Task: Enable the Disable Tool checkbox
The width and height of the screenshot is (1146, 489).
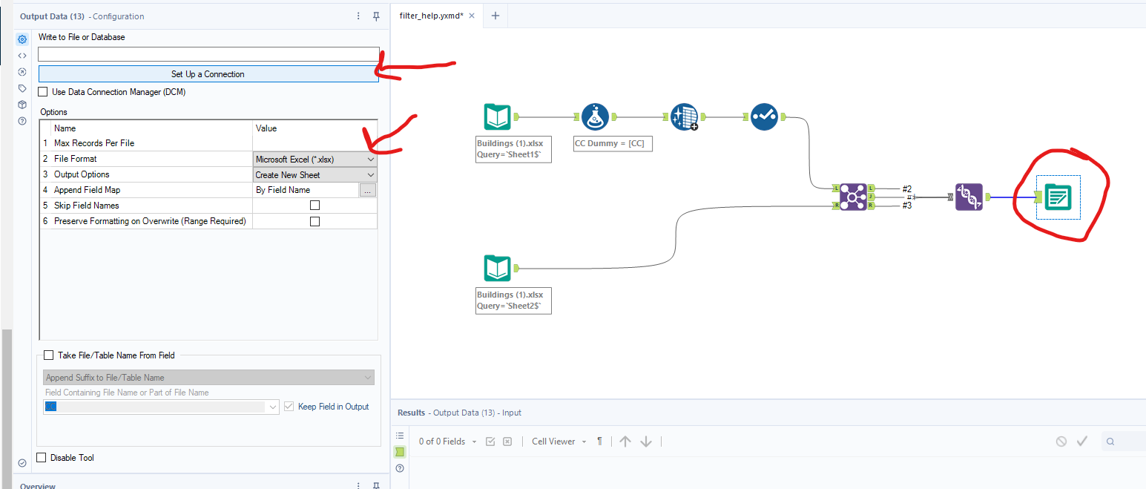Action: [x=42, y=457]
